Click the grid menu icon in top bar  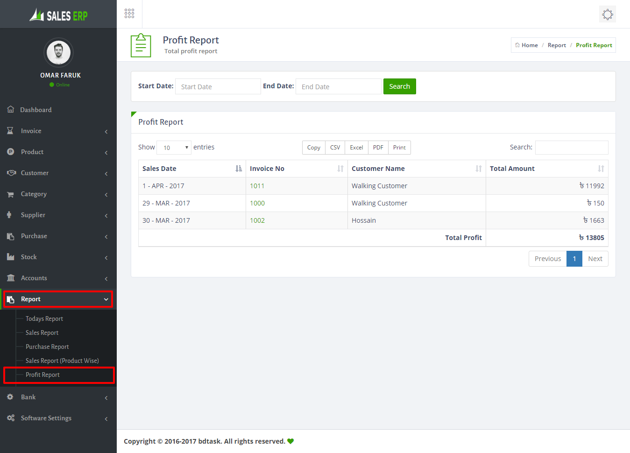129,14
